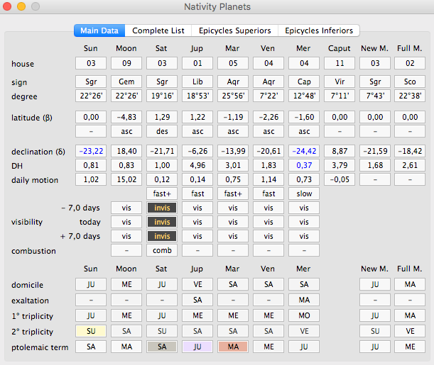Click the Sun declination value -23,22

(91, 151)
